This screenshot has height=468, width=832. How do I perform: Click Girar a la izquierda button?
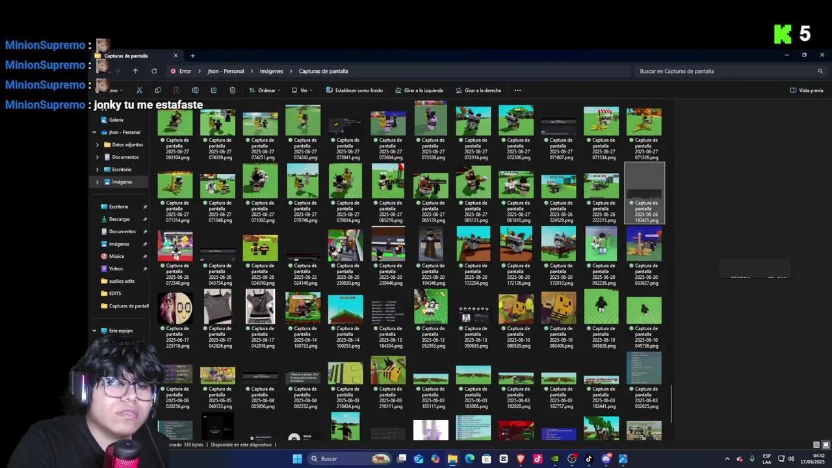tap(419, 90)
